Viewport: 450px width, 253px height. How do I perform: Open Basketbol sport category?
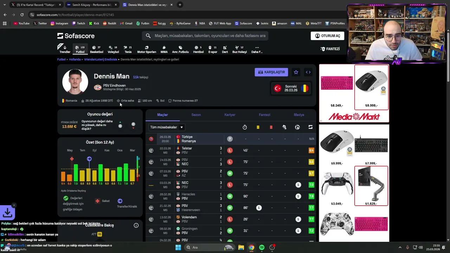tap(96, 49)
